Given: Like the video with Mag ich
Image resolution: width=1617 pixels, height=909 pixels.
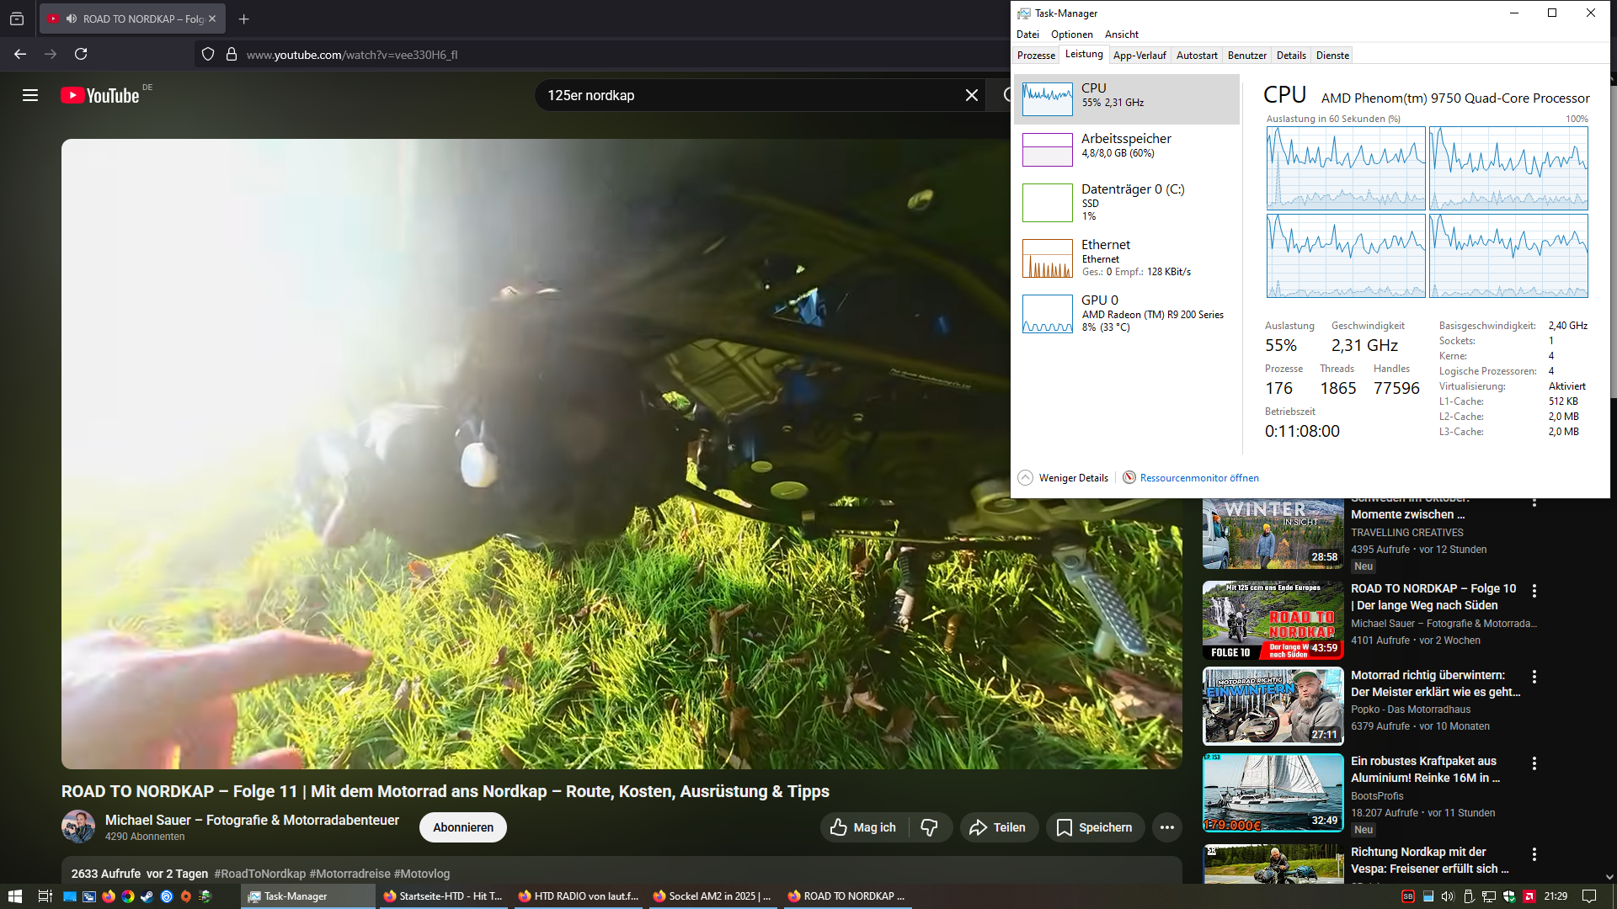Looking at the screenshot, I should [x=863, y=827].
